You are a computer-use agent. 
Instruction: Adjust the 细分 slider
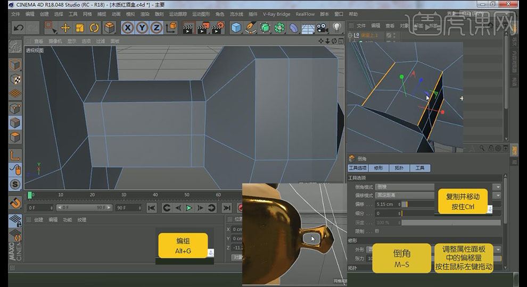451,213
